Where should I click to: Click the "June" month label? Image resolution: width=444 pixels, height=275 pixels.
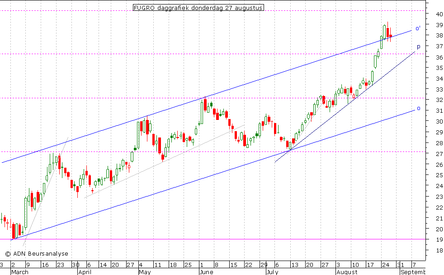click(x=206, y=272)
